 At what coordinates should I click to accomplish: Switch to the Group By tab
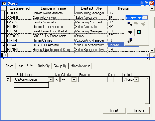click(x=60, y=66)
